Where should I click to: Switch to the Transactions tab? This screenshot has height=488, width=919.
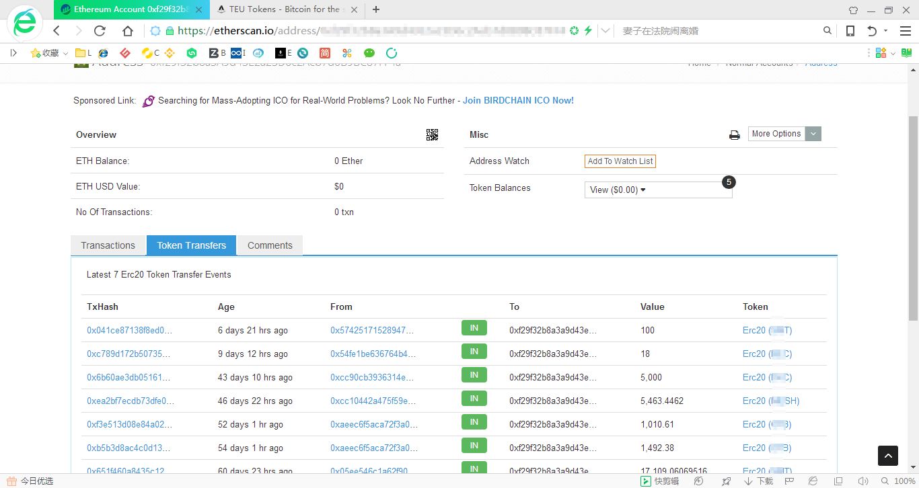pyautogui.click(x=108, y=245)
